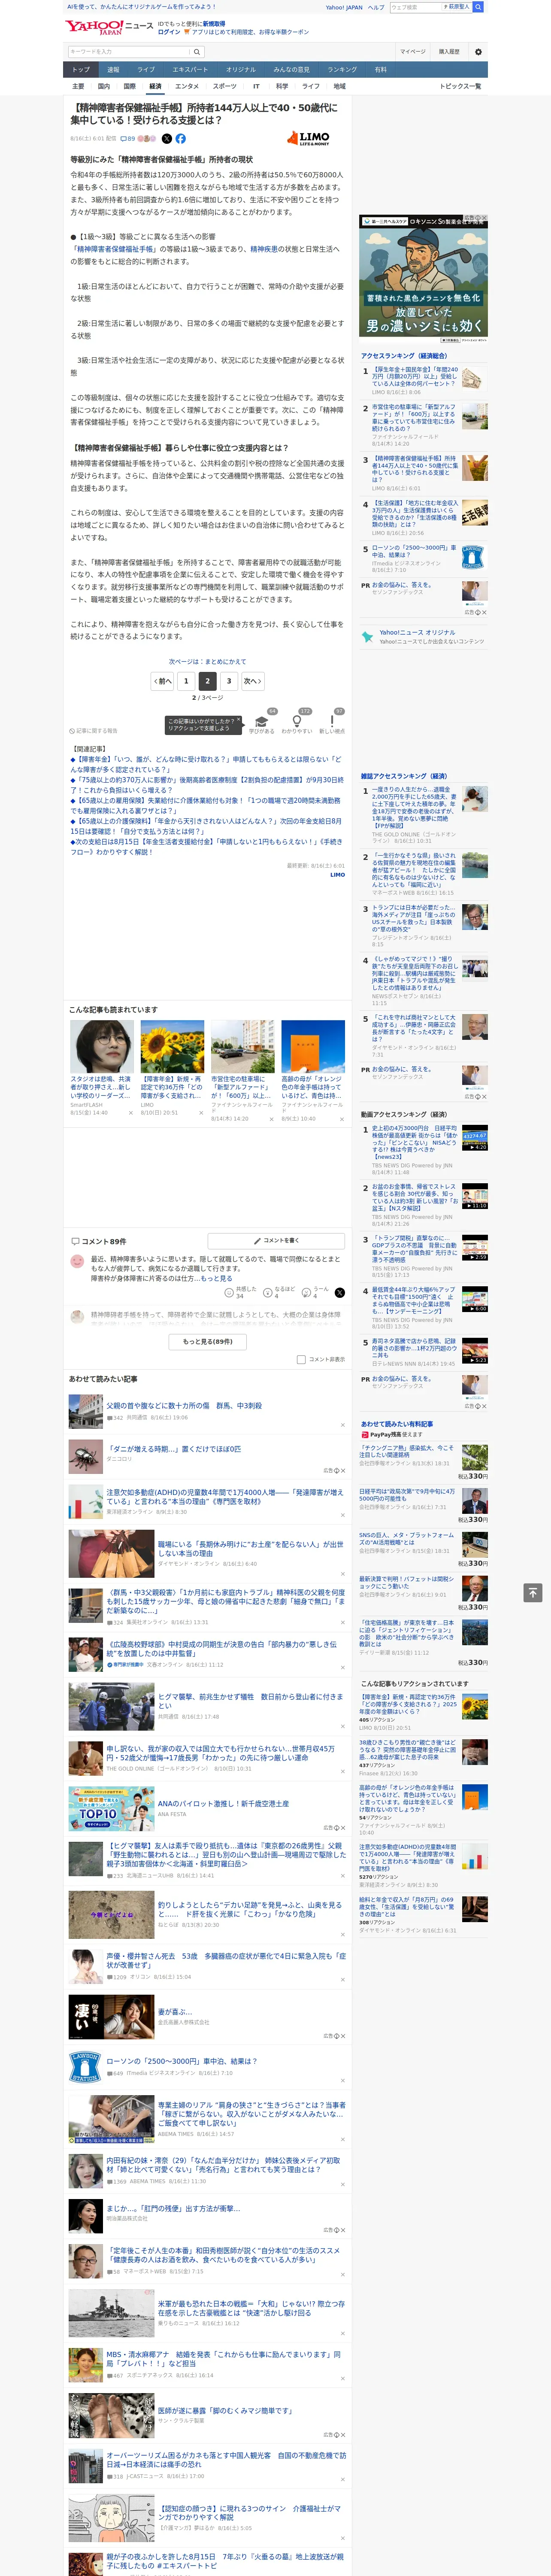Open 父親の首や腹などに数十カ所の傷 article

pyautogui.click(x=184, y=1405)
